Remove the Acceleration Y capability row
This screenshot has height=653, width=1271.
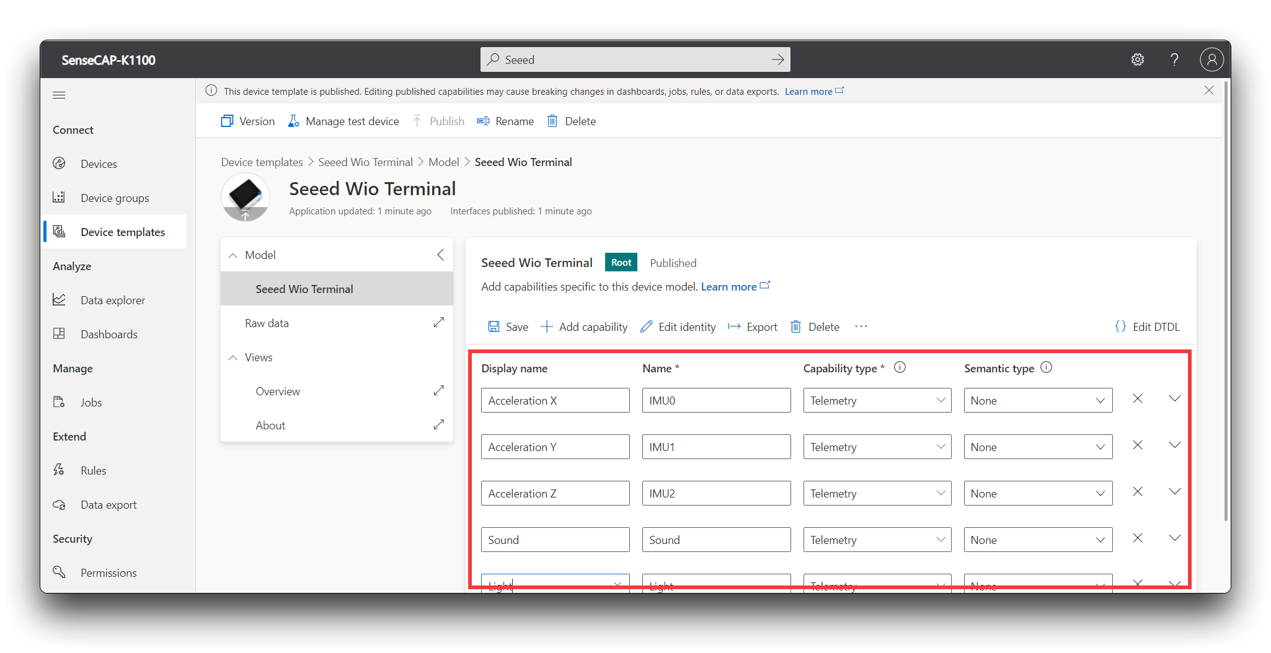(1138, 445)
